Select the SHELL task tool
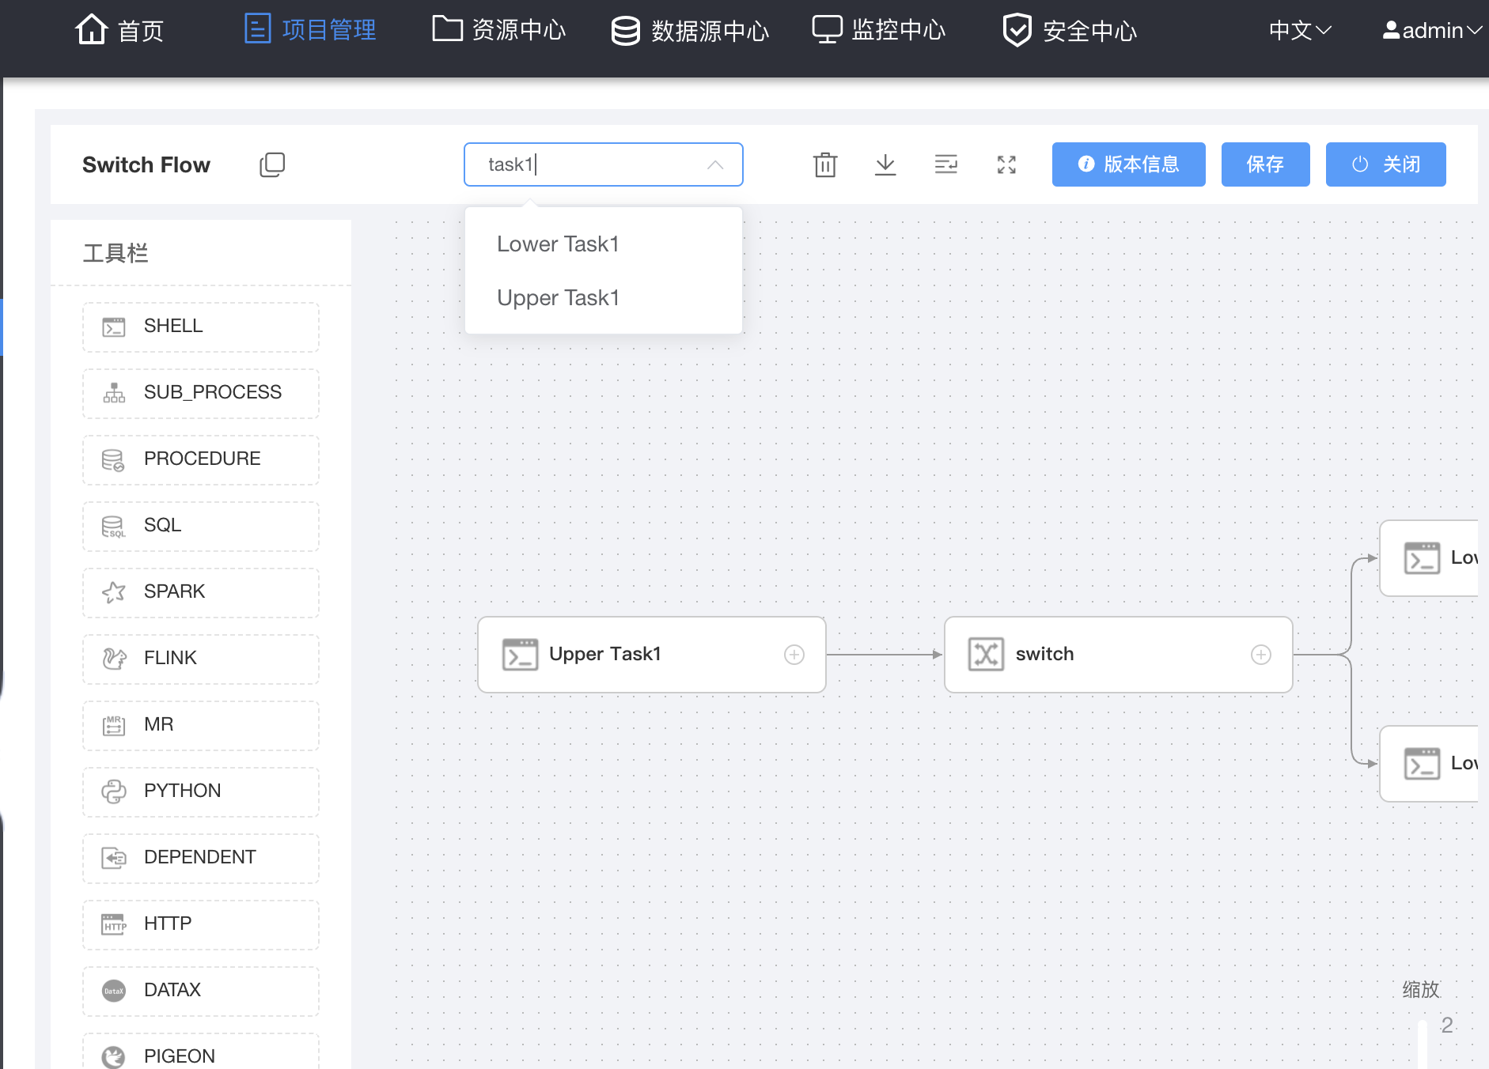 [201, 327]
